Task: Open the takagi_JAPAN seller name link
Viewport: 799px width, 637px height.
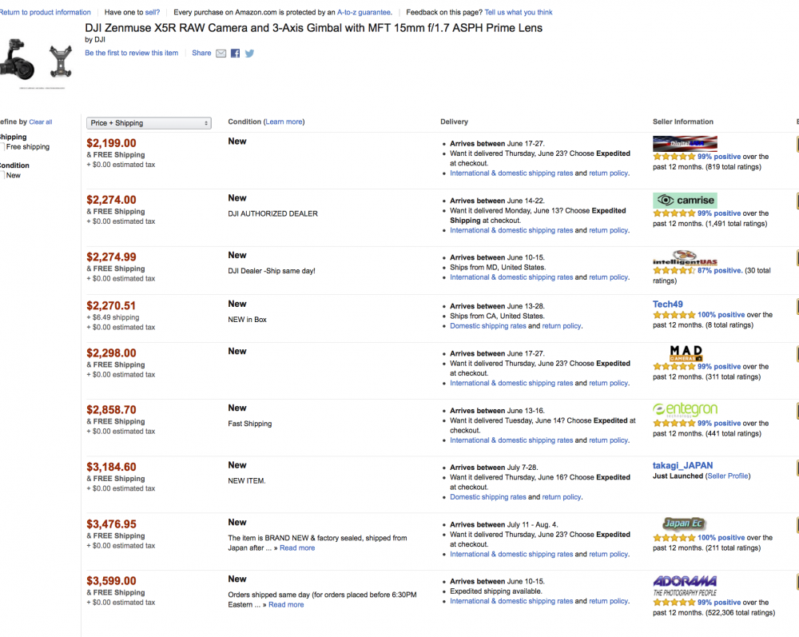Action: 682,465
